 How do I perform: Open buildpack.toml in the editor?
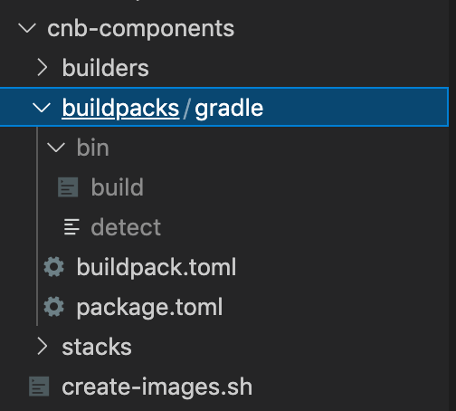click(x=157, y=267)
